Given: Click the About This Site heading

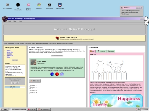Looking at the screenshot, I should [36, 48].
